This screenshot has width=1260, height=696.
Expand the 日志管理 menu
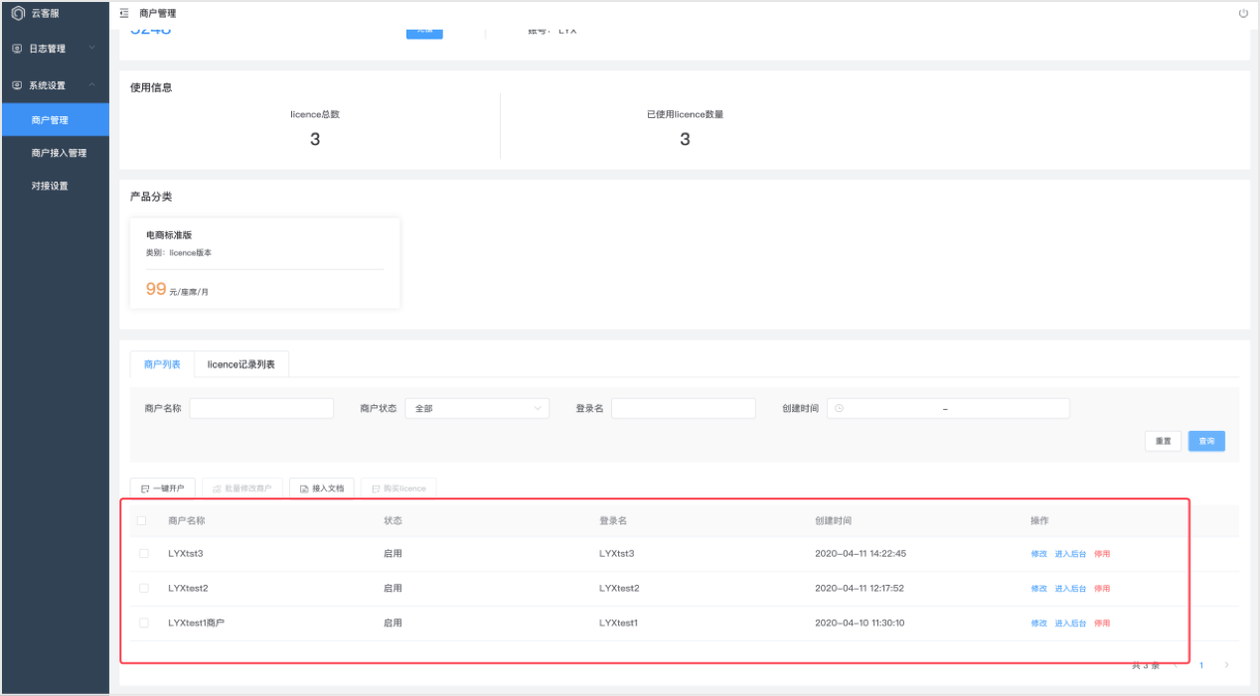(x=55, y=49)
